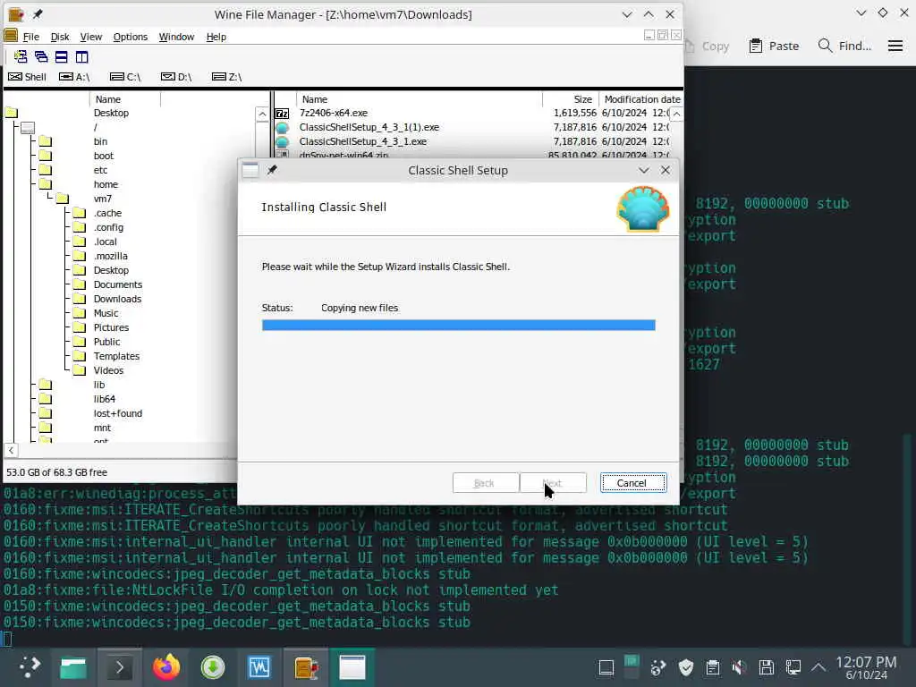Select ClassicShellSetup_4_3_1(1).exe file

(x=369, y=127)
